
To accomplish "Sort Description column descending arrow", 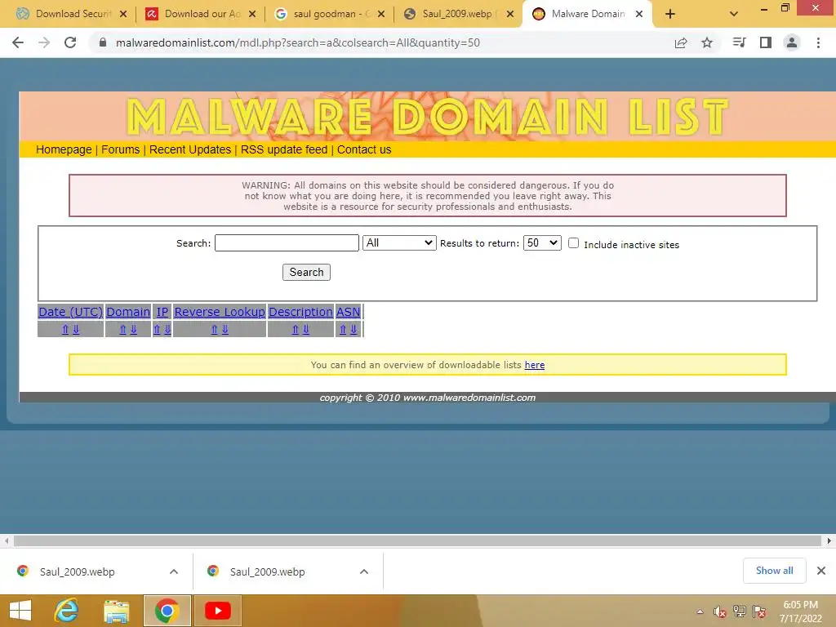I will click(x=306, y=330).
